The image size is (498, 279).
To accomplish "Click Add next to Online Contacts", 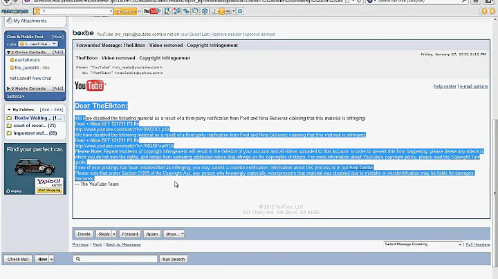I will [x=58, y=52].
